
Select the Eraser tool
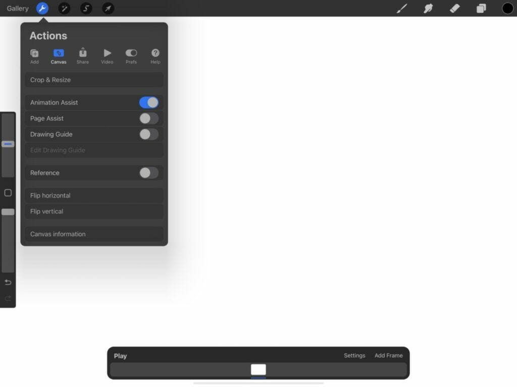pyautogui.click(x=455, y=8)
